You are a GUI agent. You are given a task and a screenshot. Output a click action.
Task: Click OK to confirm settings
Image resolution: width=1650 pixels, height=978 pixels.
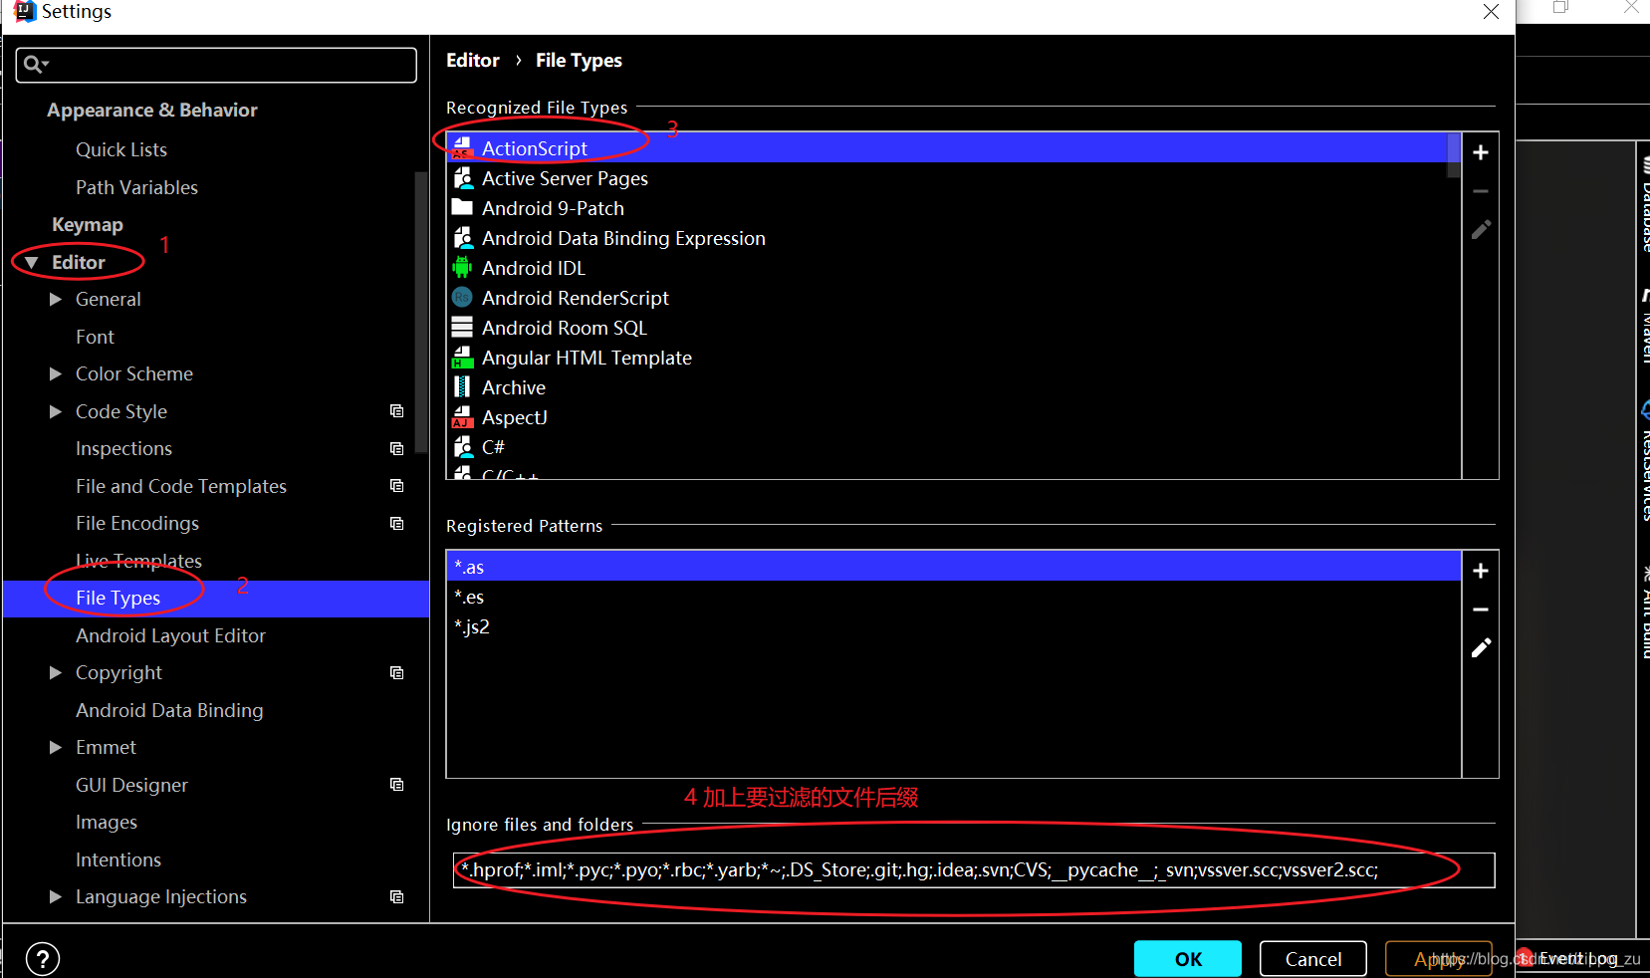click(1188, 959)
